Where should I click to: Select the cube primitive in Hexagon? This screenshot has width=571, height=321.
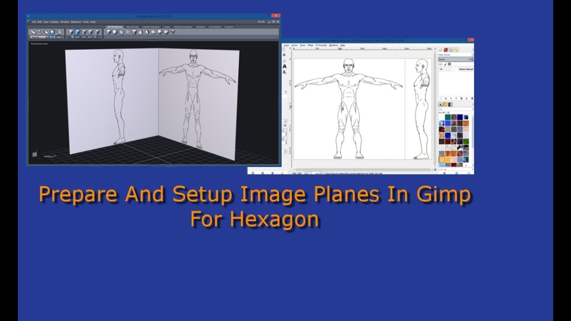109,32
